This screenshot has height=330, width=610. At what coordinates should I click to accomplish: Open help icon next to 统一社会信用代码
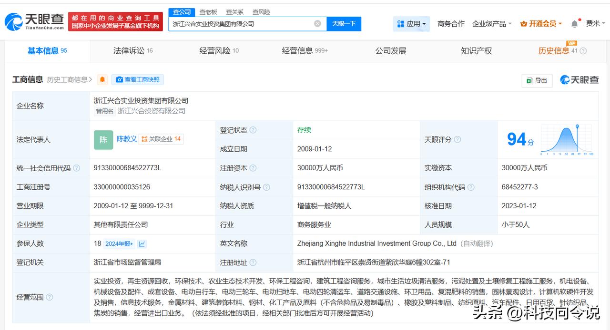(77, 168)
